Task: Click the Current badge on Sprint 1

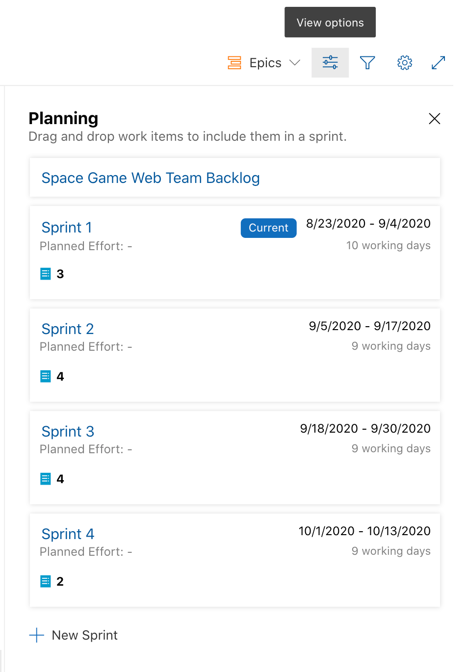Action: (x=268, y=228)
